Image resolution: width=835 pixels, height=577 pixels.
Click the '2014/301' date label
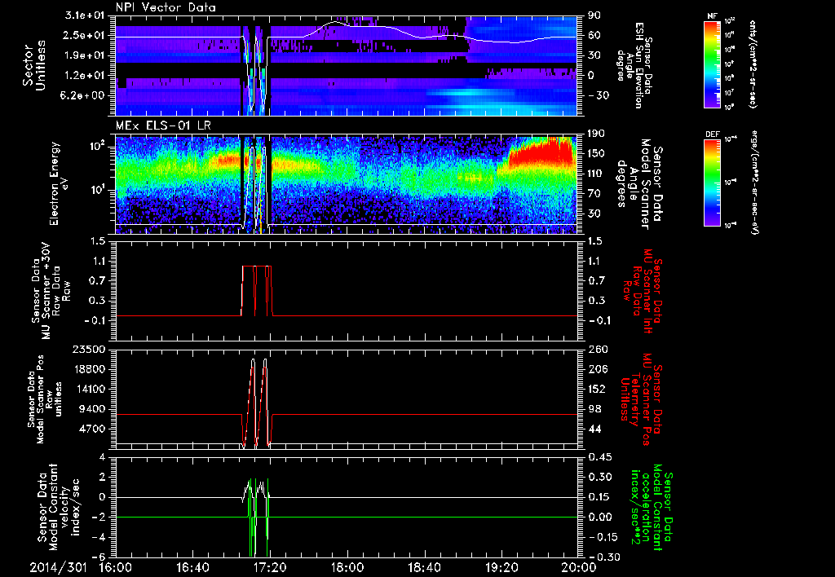click(x=58, y=567)
